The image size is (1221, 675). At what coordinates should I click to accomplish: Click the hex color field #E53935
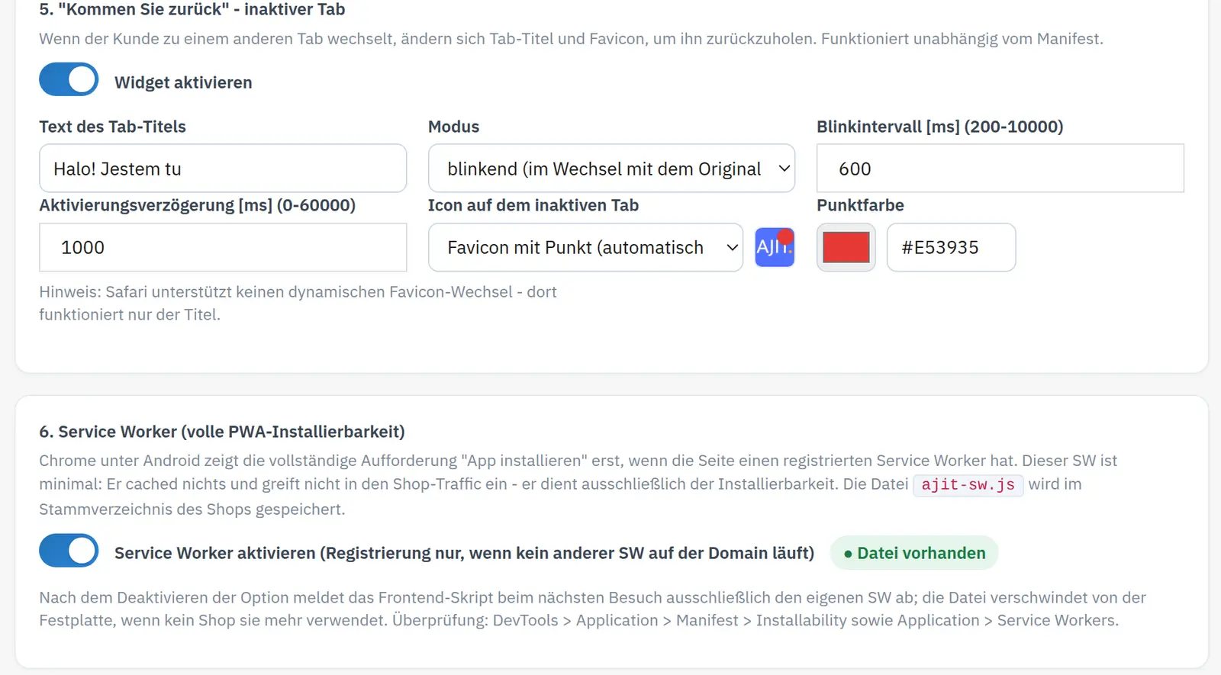coord(951,247)
